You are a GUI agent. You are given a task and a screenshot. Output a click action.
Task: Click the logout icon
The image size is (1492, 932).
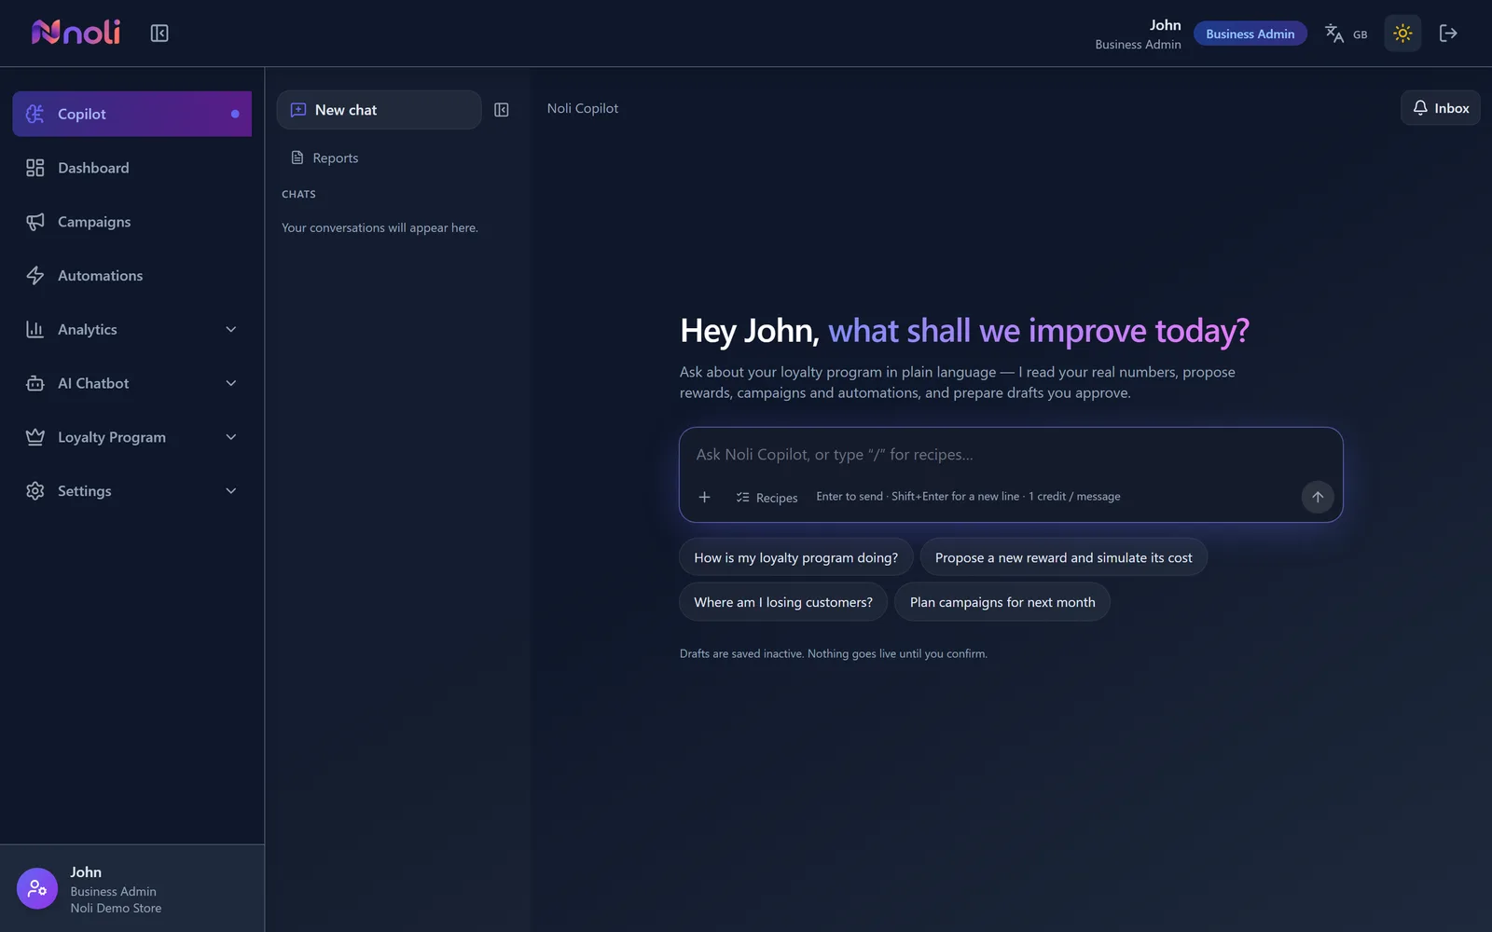point(1448,34)
